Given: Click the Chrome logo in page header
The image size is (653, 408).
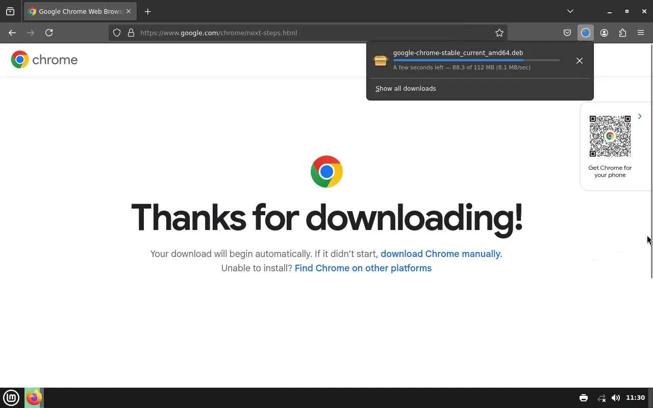Looking at the screenshot, I should [x=44, y=60].
